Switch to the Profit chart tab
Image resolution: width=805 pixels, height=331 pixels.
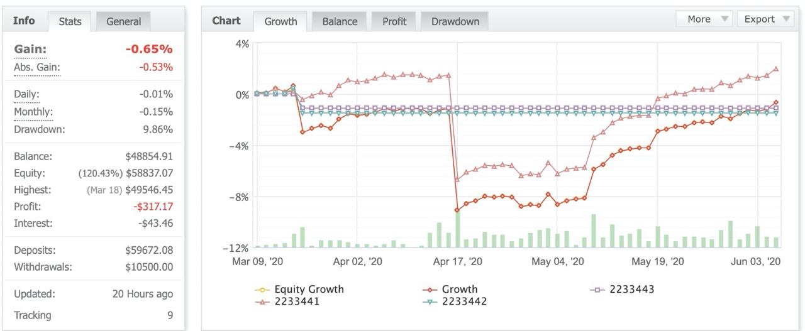pyautogui.click(x=394, y=21)
